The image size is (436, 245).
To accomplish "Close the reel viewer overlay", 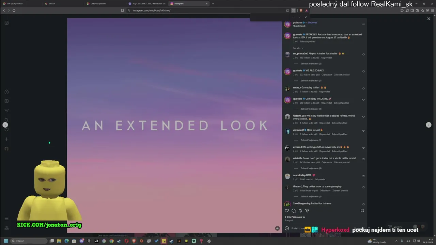I will tap(429, 19).
